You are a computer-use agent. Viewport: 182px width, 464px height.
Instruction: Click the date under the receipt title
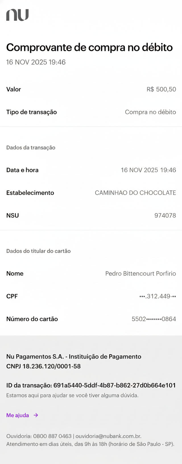[x=36, y=62]
